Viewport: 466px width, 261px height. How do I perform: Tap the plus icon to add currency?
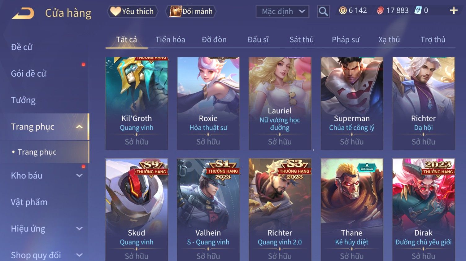click(x=454, y=11)
